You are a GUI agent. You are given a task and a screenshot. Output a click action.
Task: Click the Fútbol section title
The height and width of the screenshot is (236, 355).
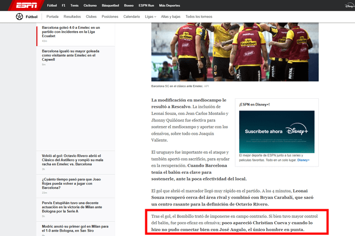tap(32, 17)
